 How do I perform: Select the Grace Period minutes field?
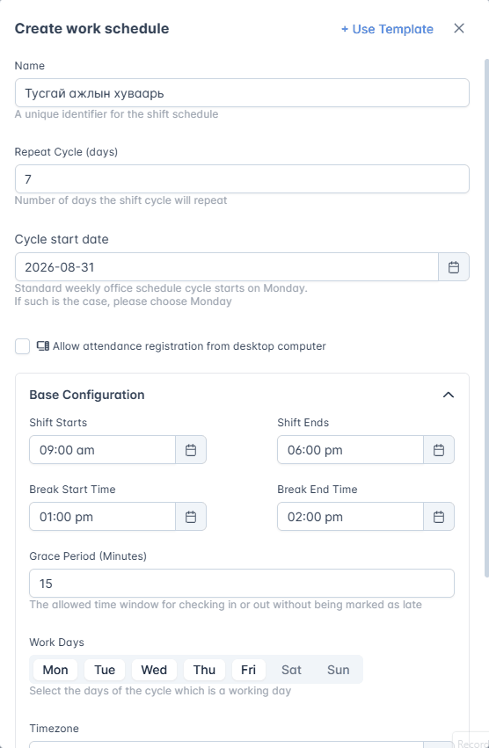tap(242, 584)
